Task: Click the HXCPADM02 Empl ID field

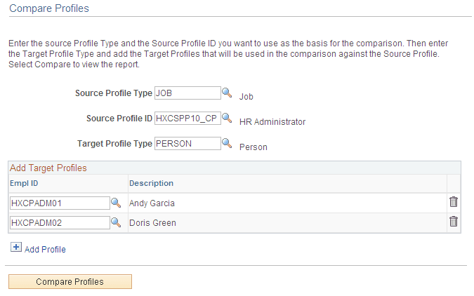Action: pyautogui.click(x=60, y=223)
